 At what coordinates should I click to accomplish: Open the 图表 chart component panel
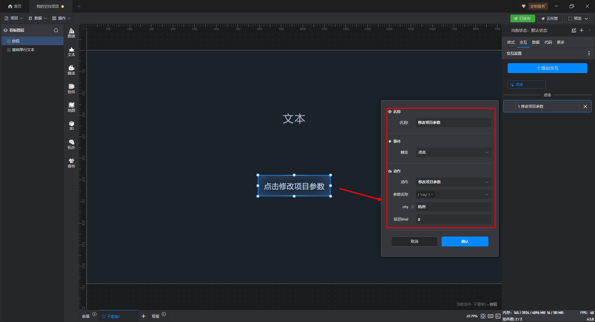(x=71, y=33)
